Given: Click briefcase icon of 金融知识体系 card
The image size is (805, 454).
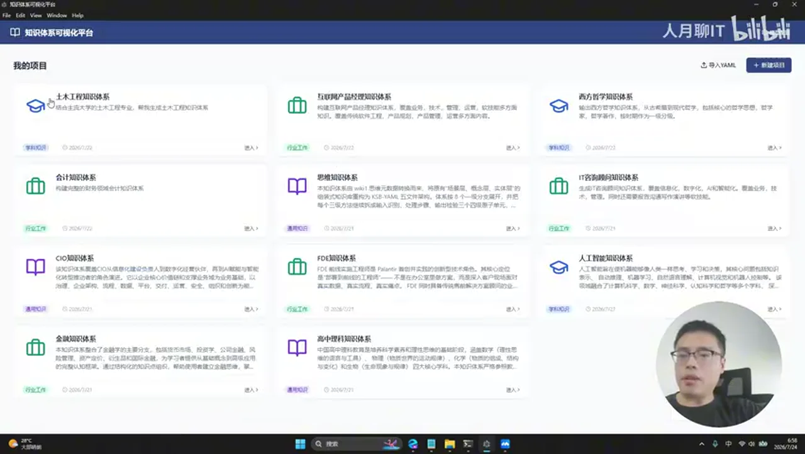Looking at the screenshot, I should coord(36,347).
